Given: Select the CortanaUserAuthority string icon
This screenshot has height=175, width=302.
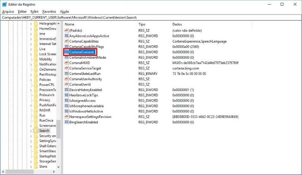Looking at the screenshot, I should (x=66, y=79).
